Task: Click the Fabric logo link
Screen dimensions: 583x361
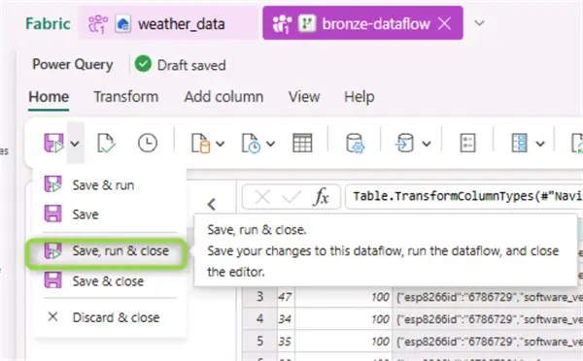Action: [x=48, y=23]
